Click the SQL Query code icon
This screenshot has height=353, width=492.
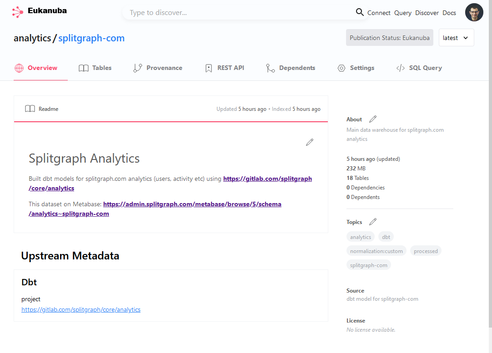(x=401, y=68)
